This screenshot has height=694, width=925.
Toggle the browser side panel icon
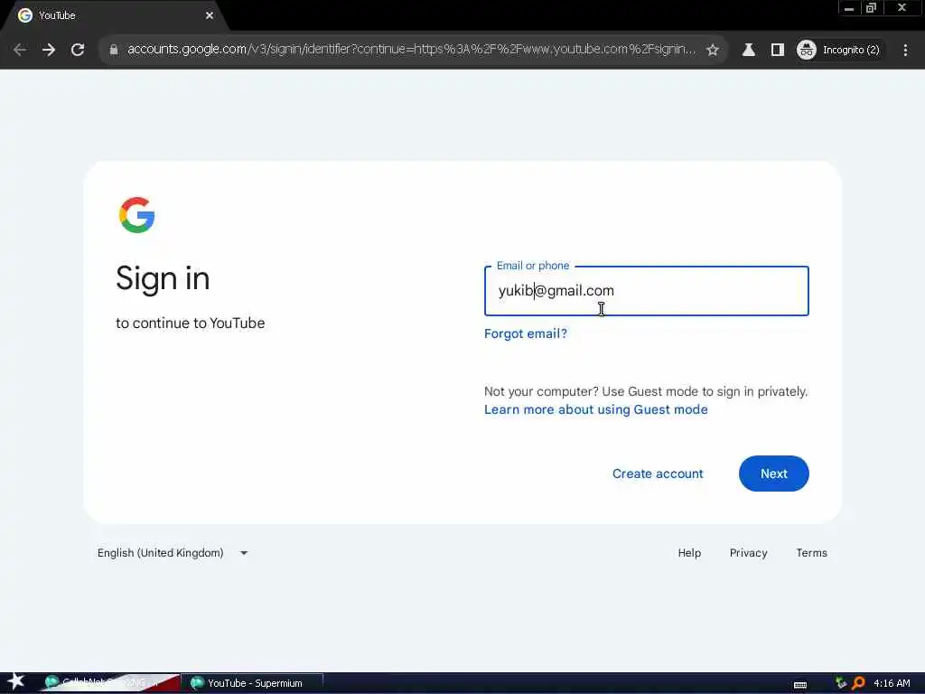point(778,50)
